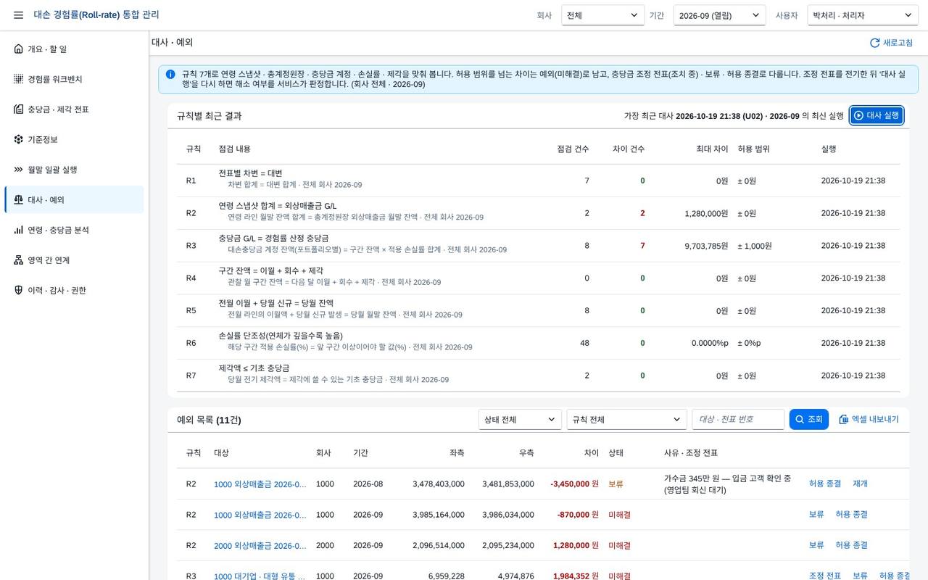This screenshot has width=928, height=580.
Task: Open the 1000 외상매출금 link in 2026-08 row
Action: [260, 484]
